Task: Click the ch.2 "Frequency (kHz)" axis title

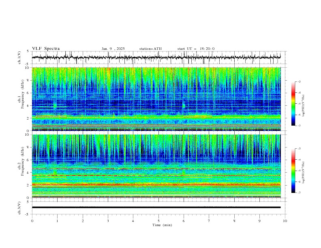Action: [x=23, y=161]
